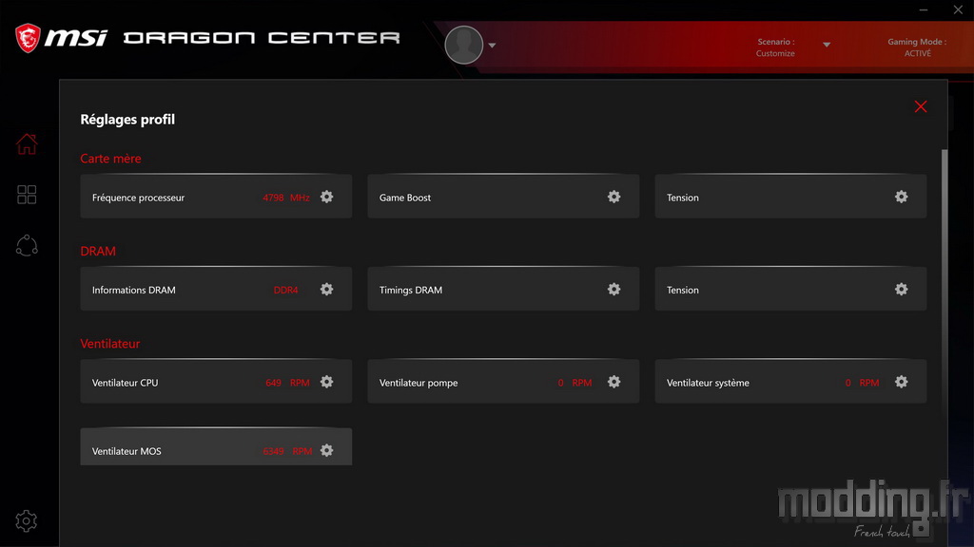
Task: Open Carte mère Tension gear settings
Action: click(902, 197)
